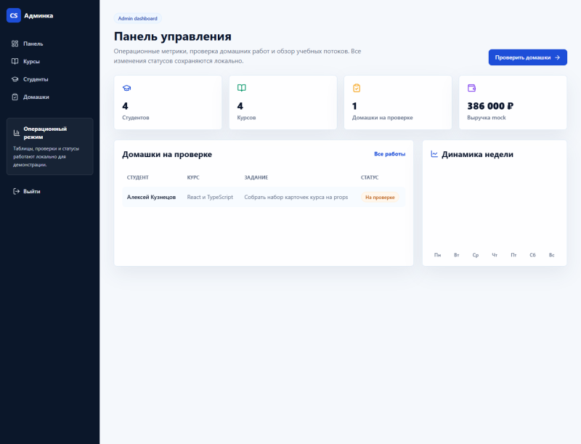Click the Панель управления page heading
The width and height of the screenshot is (581, 444).
coord(173,36)
